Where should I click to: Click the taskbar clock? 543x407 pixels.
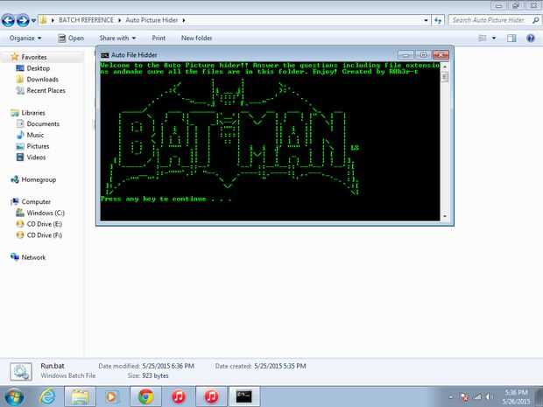point(517,397)
